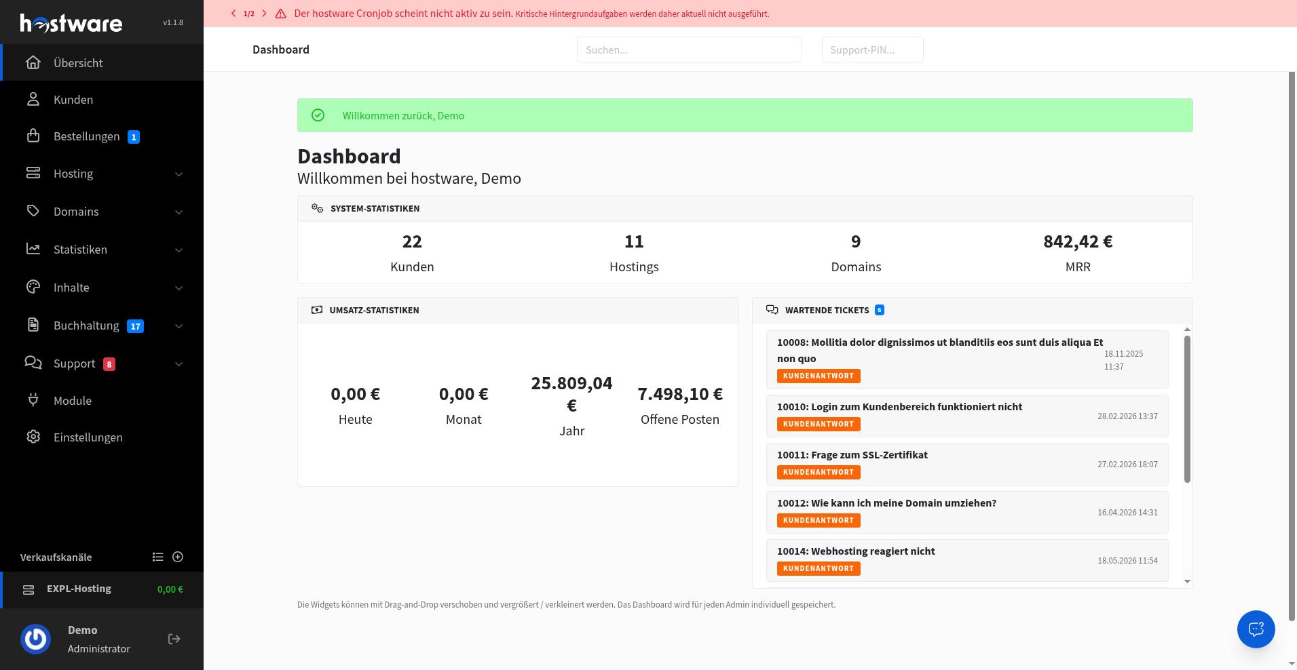
Task: Click into the Support-PIN field
Action: click(x=872, y=50)
